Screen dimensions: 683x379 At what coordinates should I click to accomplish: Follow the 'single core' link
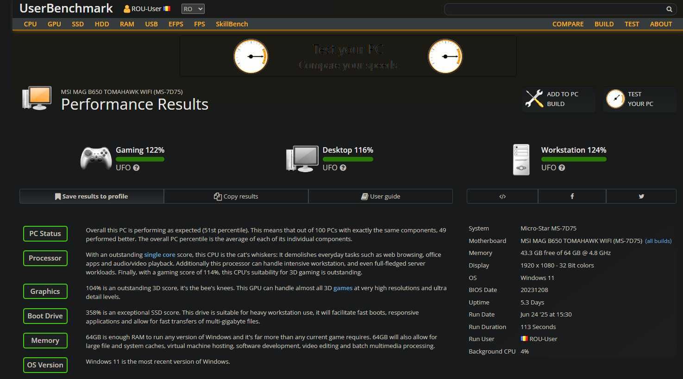tap(160, 255)
